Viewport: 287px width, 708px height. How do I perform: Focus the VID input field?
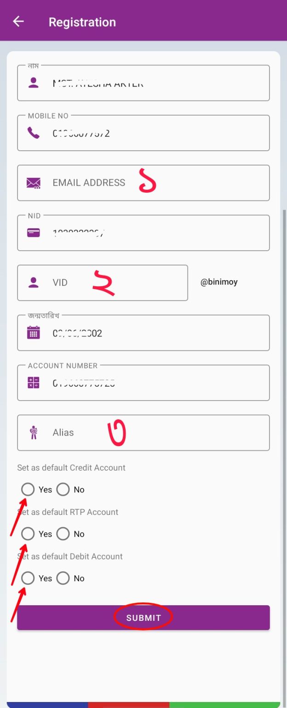[x=103, y=283]
